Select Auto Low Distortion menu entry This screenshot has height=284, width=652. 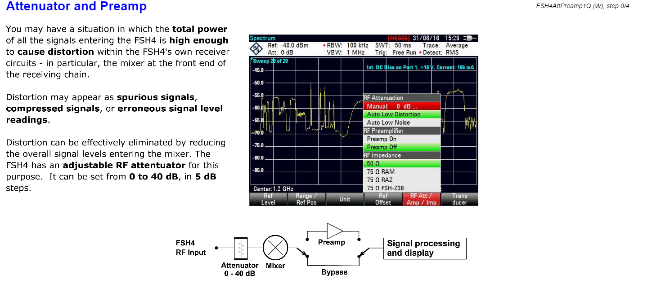click(393, 114)
